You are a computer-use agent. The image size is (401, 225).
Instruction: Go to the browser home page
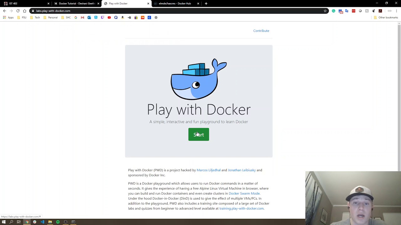[x=24, y=11]
